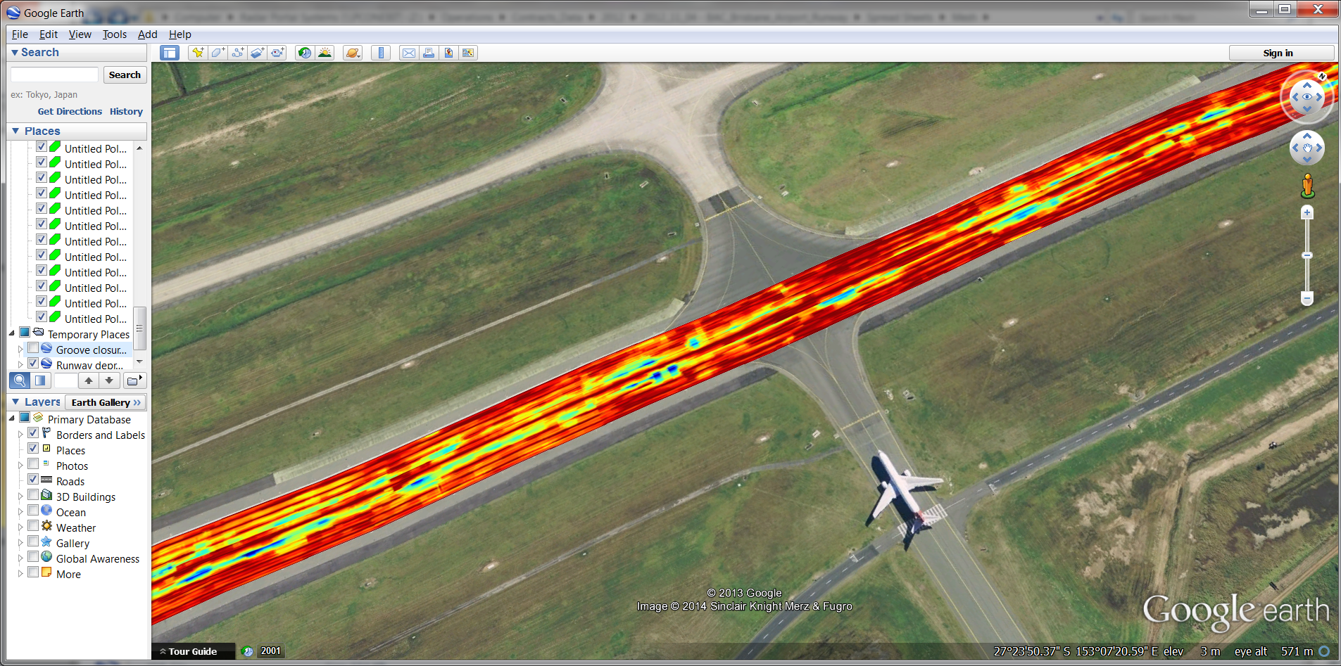Viewport: 1341px width, 666px height.
Task: Open the add folder button in Places
Action: pyautogui.click(x=134, y=380)
